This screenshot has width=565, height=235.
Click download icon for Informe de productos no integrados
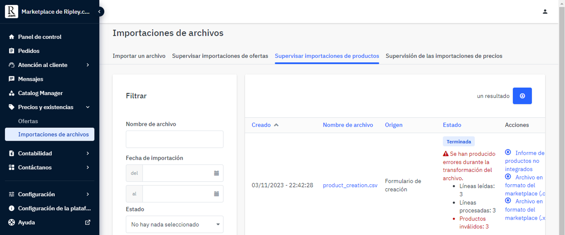(x=508, y=152)
